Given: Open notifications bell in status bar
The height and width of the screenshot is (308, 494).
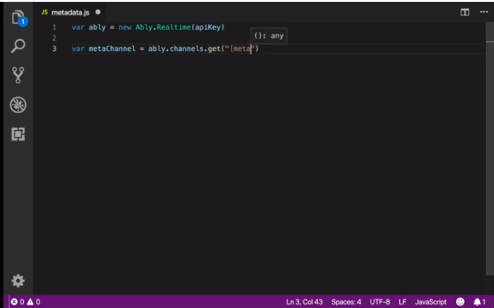Looking at the screenshot, I should [479, 302].
